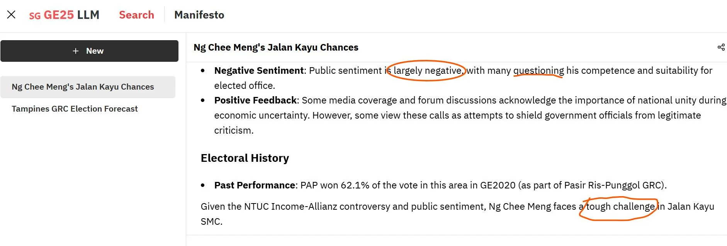Switch to the Search tab
The height and width of the screenshot is (246, 727).
click(136, 15)
